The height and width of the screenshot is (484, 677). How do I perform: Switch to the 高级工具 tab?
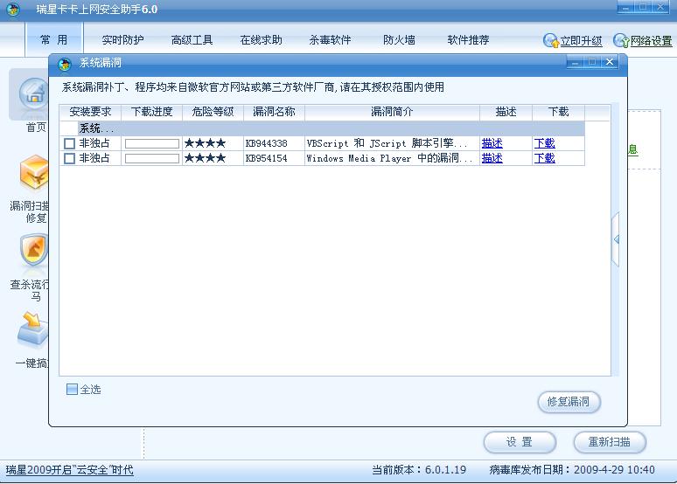pyautogui.click(x=192, y=40)
